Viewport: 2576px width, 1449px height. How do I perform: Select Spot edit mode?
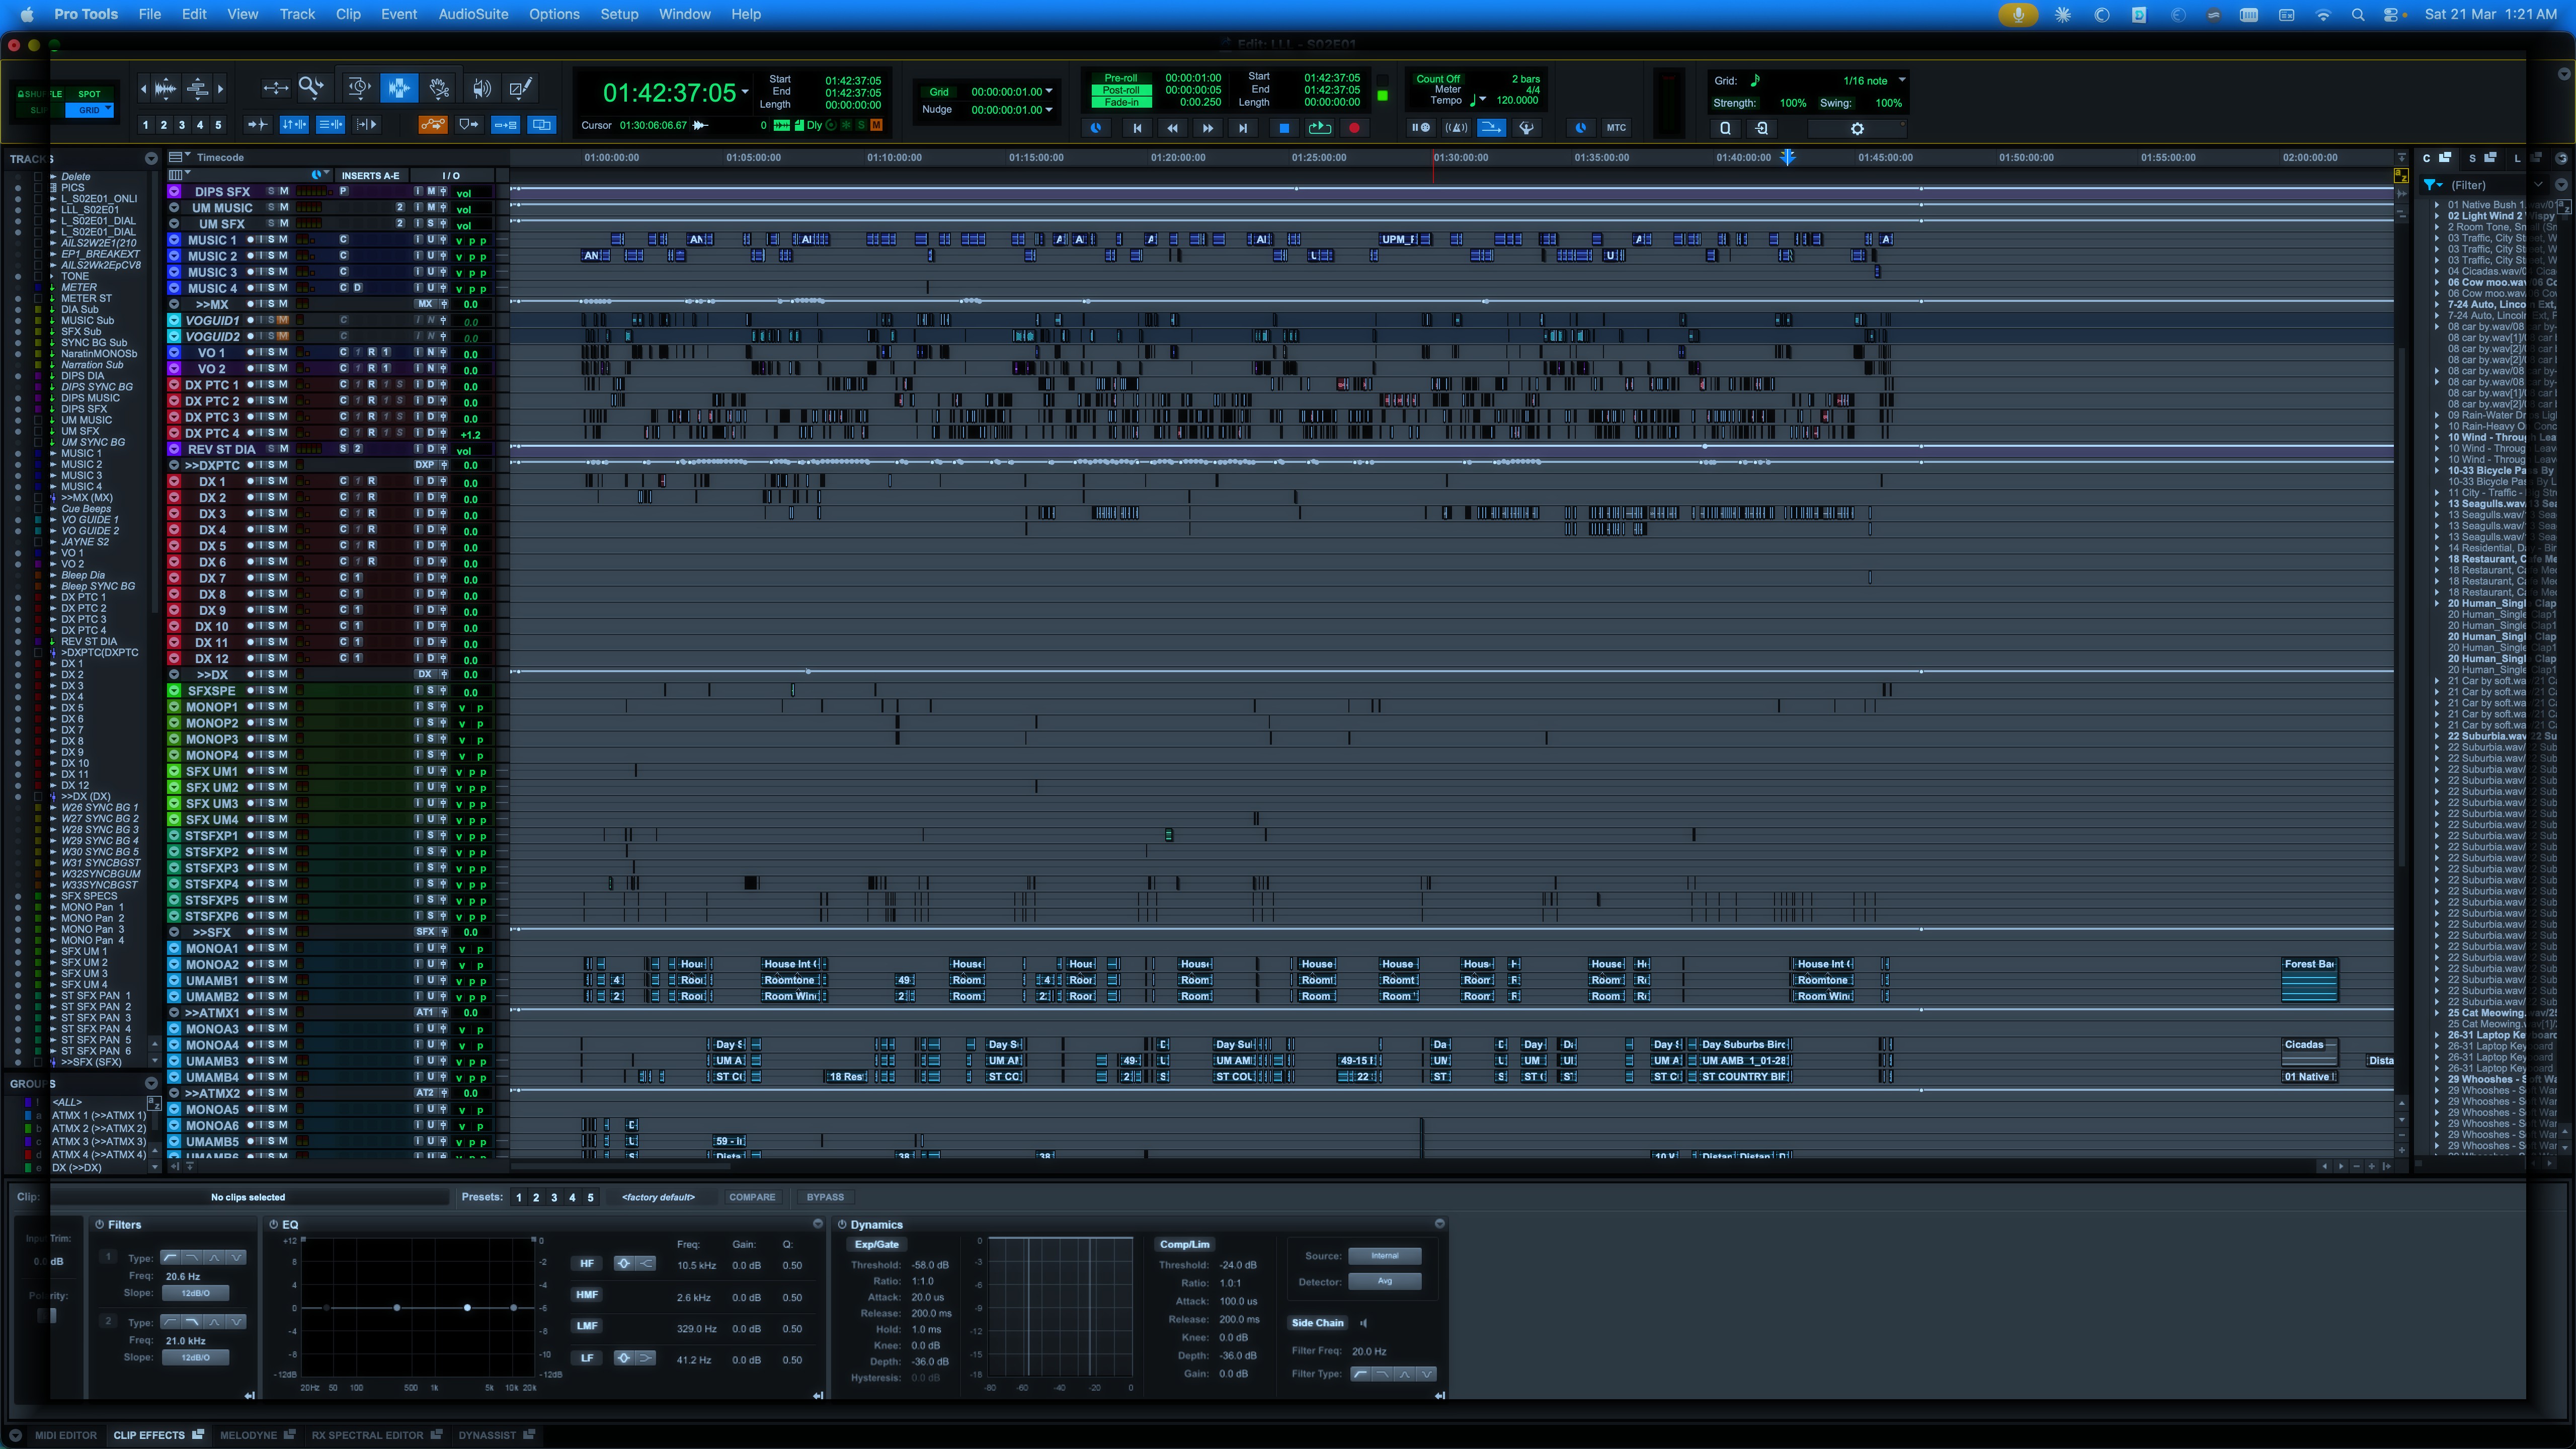(x=89, y=94)
